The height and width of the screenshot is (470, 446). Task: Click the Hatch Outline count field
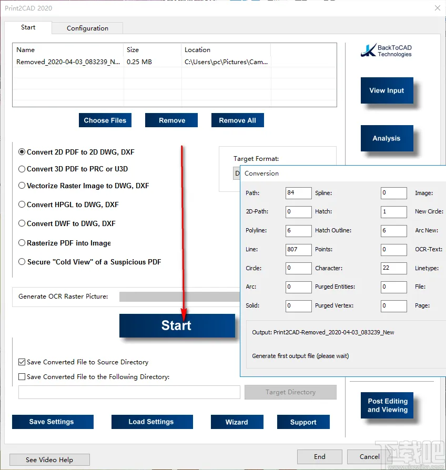[394, 231]
